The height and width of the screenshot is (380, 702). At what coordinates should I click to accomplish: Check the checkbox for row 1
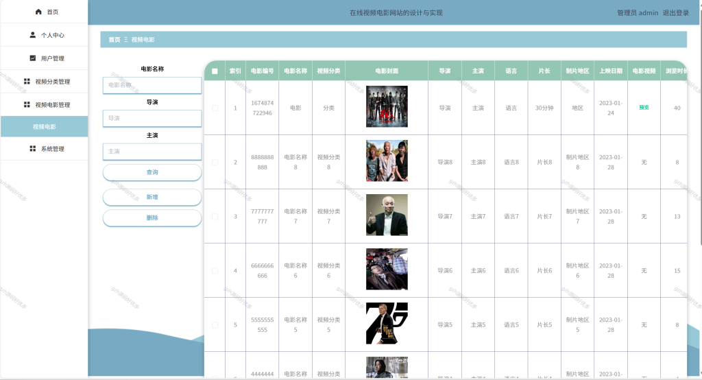[x=215, y=108]
